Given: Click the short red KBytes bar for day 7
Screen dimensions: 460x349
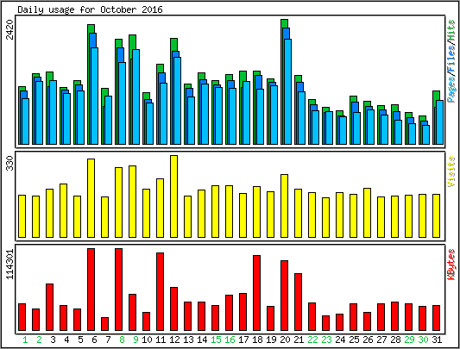Looking at the screenshot, I should tap(105, 324).
